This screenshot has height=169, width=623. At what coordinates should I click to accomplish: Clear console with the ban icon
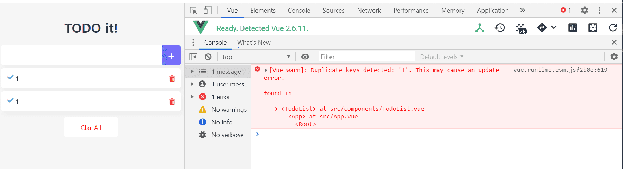(x=208, y=57)
